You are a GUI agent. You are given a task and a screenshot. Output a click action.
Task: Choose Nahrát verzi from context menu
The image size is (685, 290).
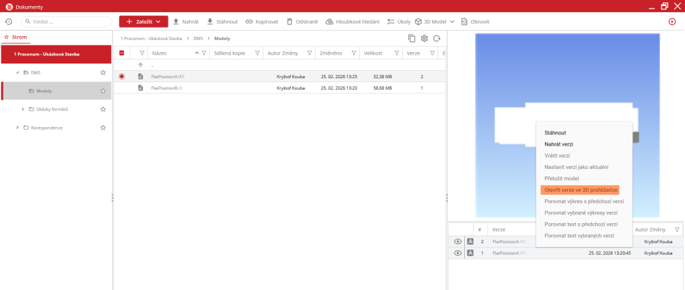(559, 144)
